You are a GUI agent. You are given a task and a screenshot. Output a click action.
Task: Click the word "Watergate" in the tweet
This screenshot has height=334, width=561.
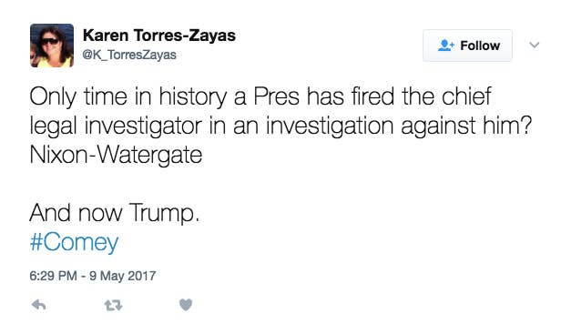(x=149, y=156)
